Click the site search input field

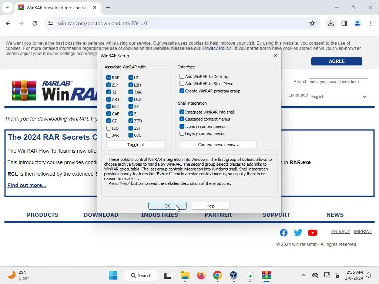338,82
